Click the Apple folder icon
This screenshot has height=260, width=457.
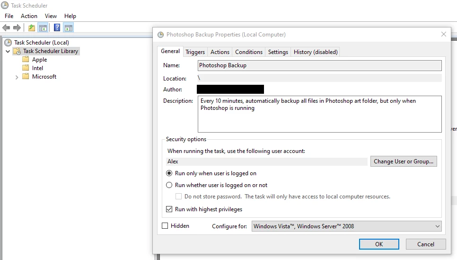(x=26, y=60)
